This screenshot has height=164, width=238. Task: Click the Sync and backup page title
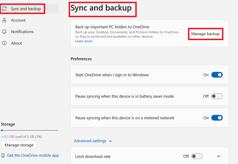click(101, 8)
